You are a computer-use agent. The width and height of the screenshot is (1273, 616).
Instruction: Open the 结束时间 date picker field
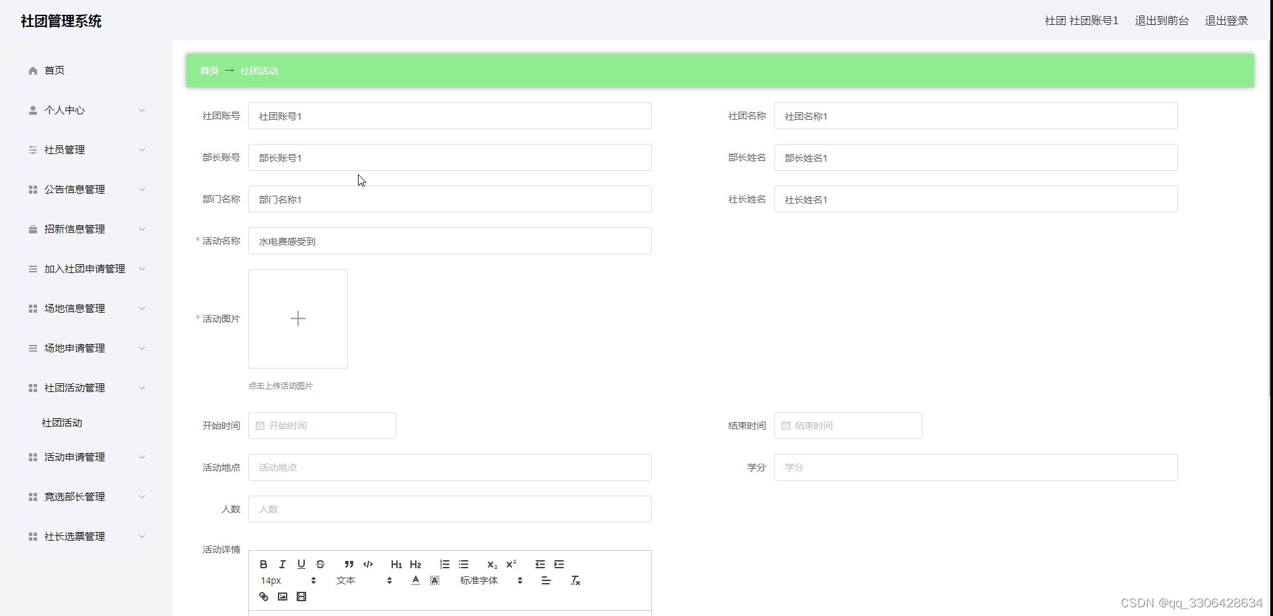point(848,426)
